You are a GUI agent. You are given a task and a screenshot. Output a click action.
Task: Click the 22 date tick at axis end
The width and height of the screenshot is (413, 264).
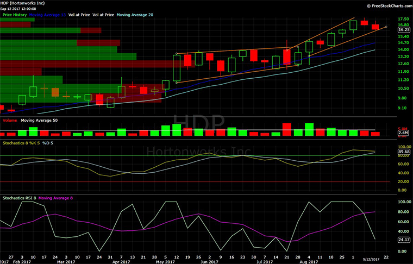click(x=386, y=257)
